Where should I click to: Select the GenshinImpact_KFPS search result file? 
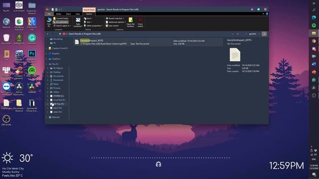click(148, 42)
